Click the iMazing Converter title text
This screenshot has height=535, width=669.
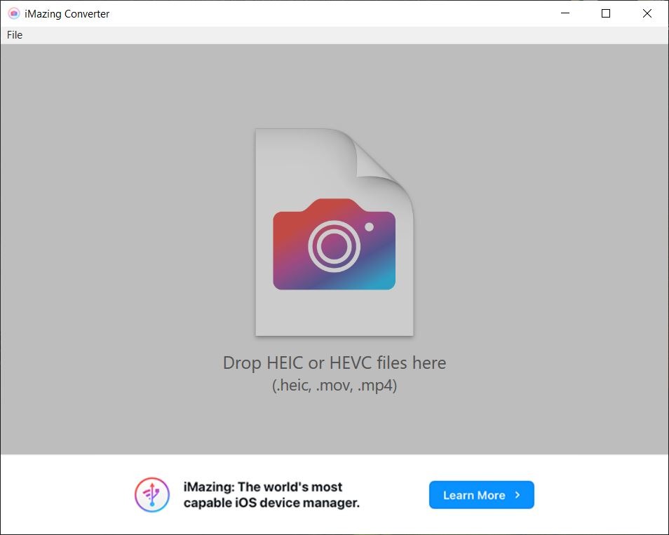click(67, 13)
